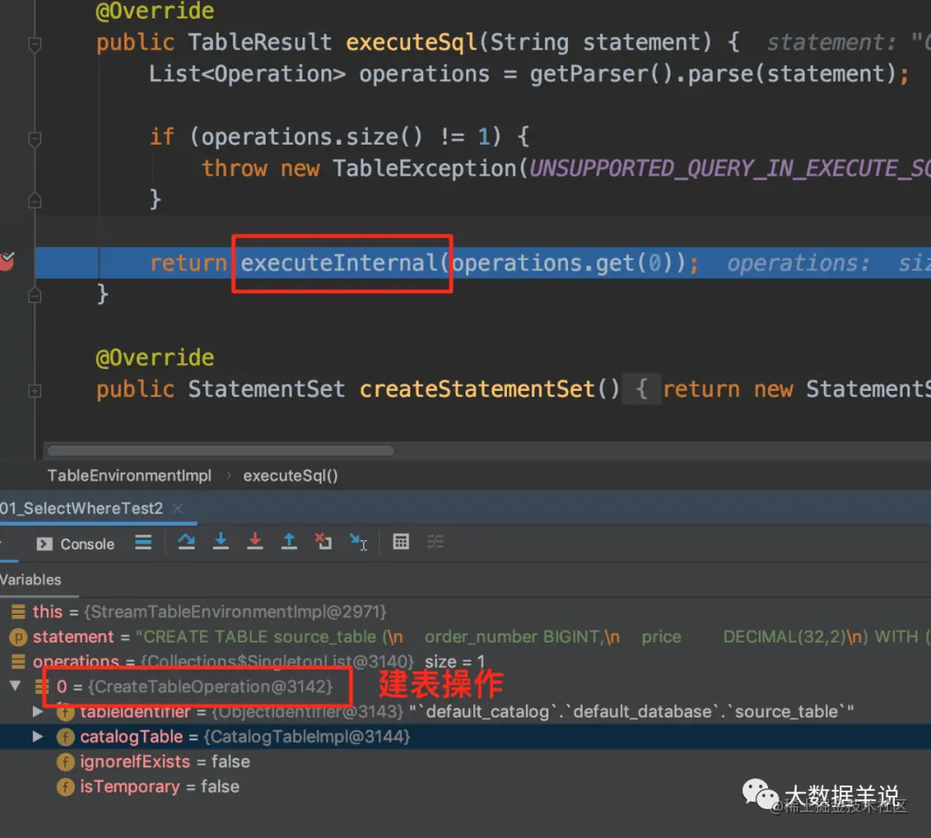This screenshot has height=838, width=931.
Task: Click the parameter icon beside statement
Action: pos(18,637)
